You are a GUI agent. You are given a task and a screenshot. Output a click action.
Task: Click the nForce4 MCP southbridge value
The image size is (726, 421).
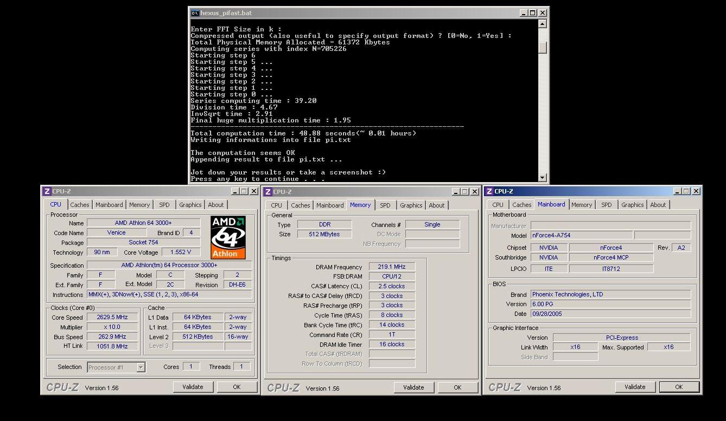pos(611,257)
